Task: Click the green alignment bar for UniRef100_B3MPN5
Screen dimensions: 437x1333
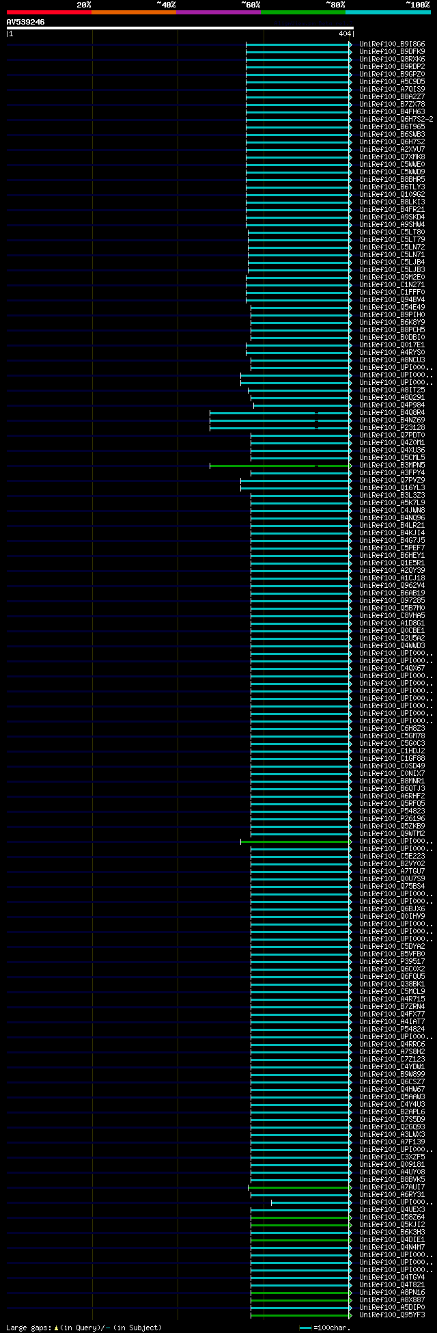Action: point(281,466)
